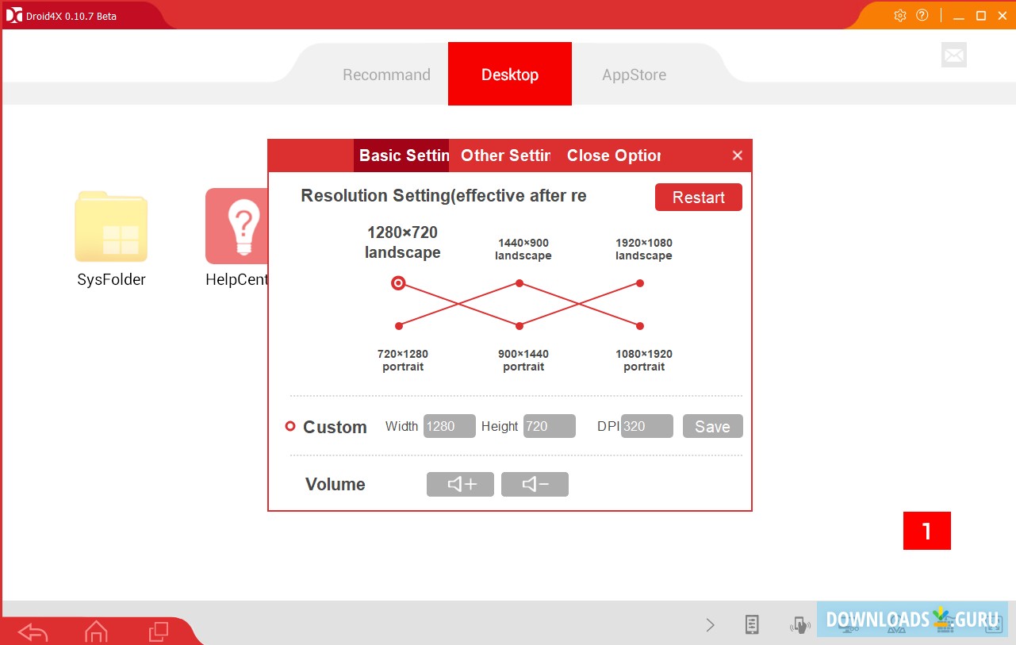Image resolution: width=1016 pixels, height=645 pixels.
Task: Select 900×1440 portrait resolution
Action: tap(520, 326)
